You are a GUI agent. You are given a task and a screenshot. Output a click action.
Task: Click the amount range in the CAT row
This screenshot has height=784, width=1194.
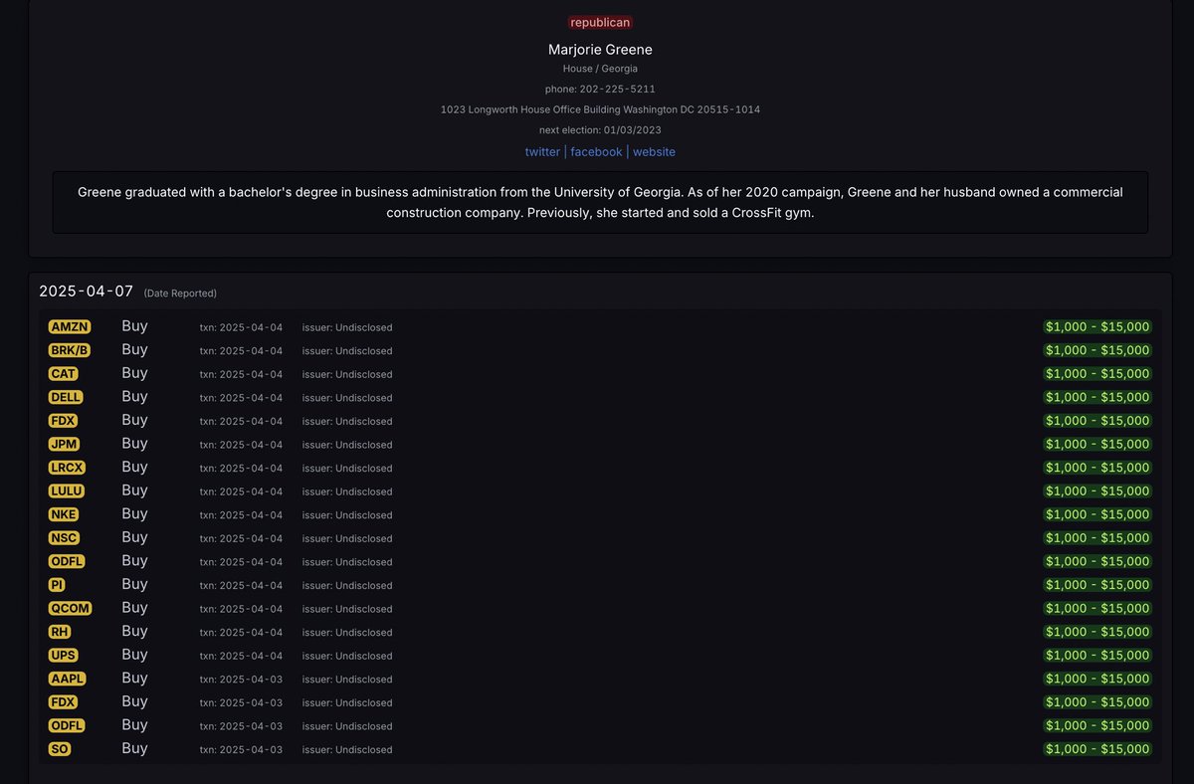pos(1097,374)
